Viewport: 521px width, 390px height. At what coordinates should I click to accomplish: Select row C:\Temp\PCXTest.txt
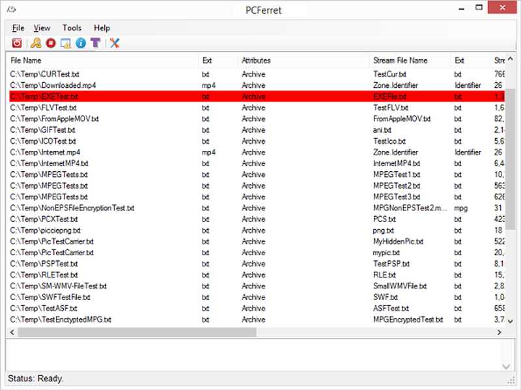[x=257, y=219]
